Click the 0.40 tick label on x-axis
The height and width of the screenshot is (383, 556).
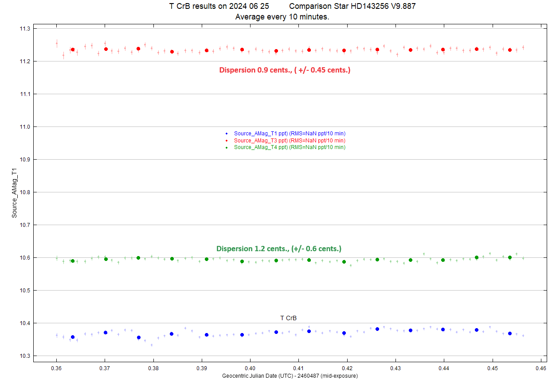(250, 368)
